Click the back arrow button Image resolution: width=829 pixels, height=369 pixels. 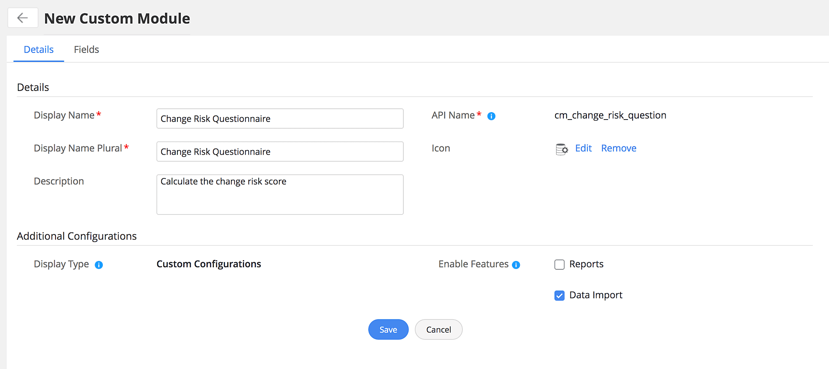[23, 18]
